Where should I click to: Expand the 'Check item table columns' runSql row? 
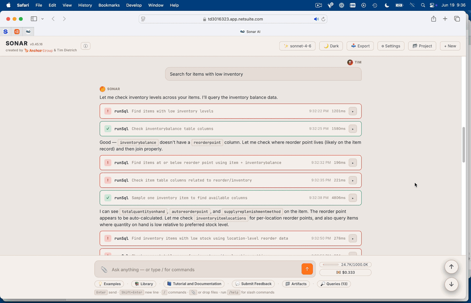pyautogui.click(x=353, y=180)
